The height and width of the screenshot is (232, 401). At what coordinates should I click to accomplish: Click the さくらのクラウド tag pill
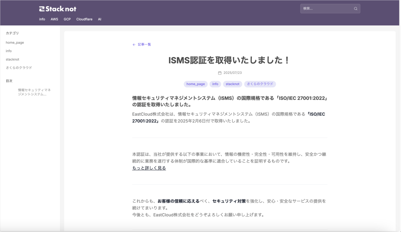[x=260, y=84]
